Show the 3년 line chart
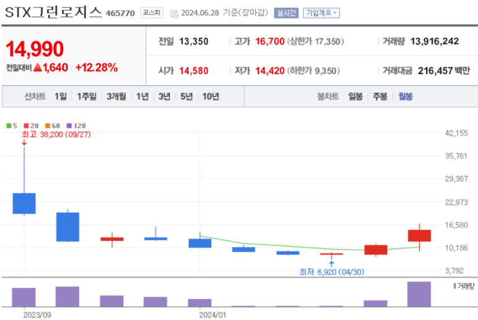This screenshot has width=478, height=320. pos(164,96)
